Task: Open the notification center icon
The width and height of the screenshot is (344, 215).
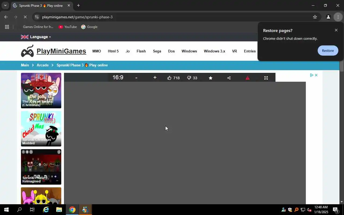Action: (336, 210)
